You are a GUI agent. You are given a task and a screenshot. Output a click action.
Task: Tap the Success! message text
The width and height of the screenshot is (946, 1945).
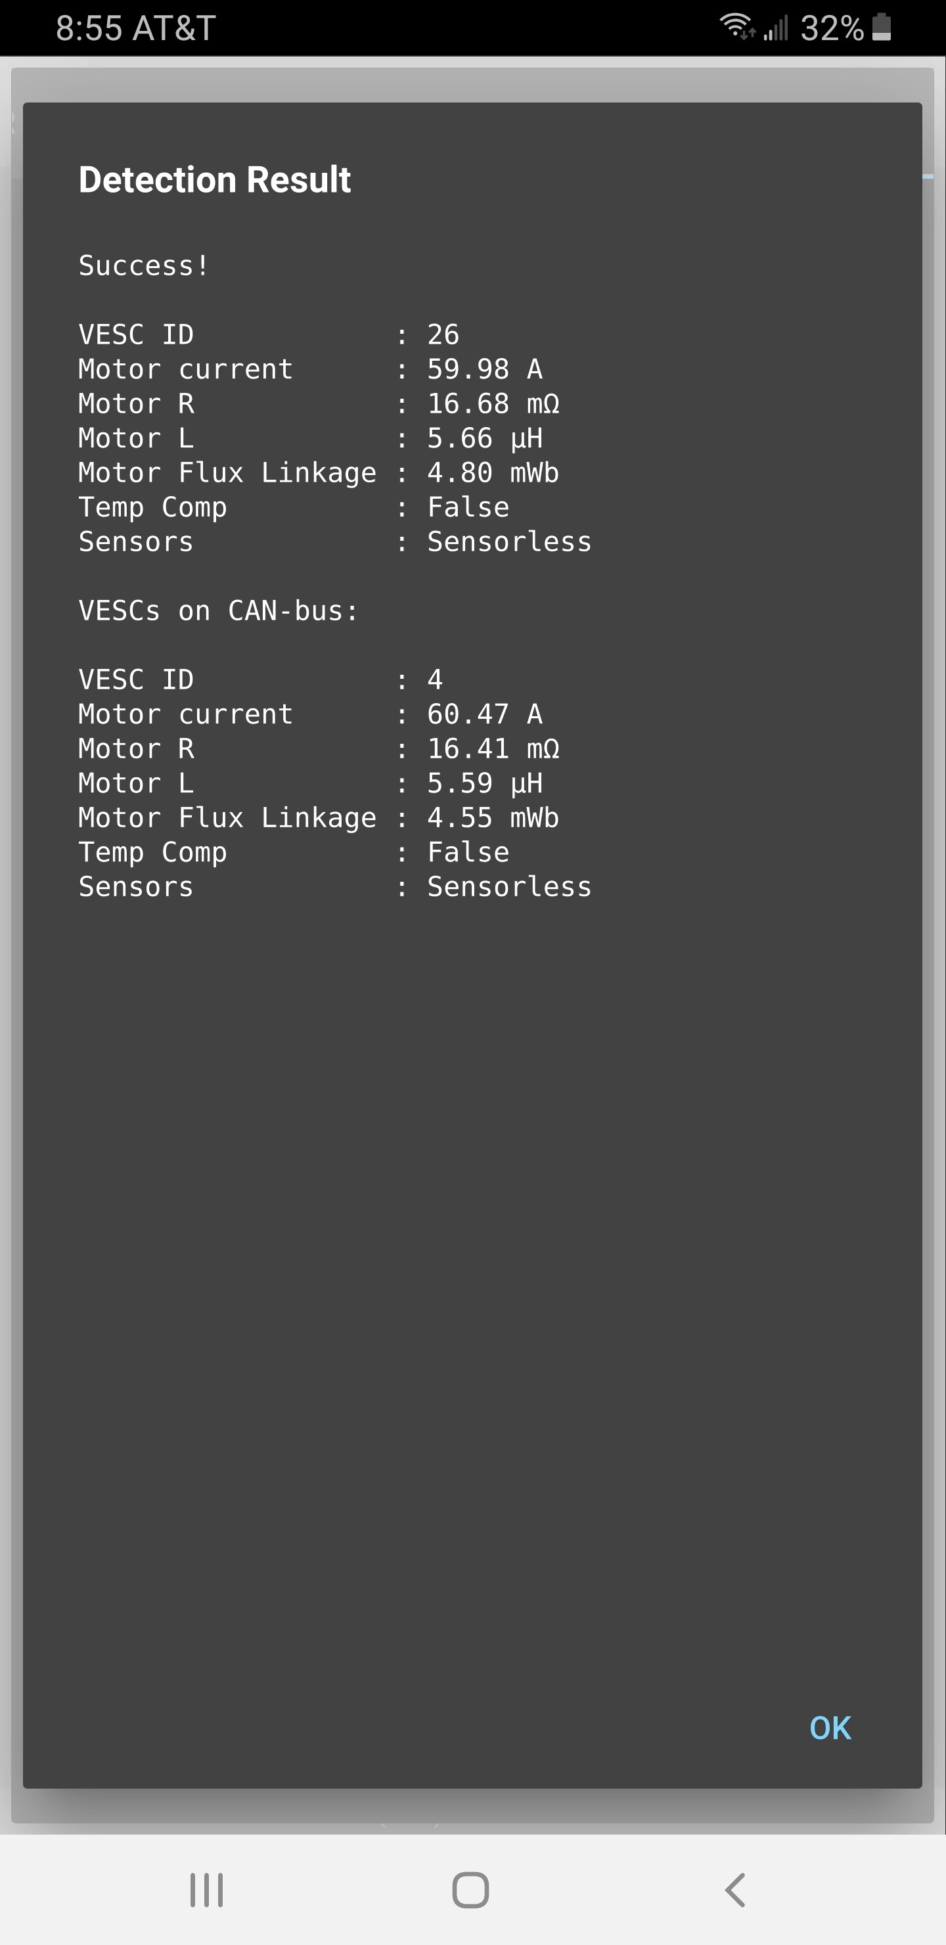point(143,265)
